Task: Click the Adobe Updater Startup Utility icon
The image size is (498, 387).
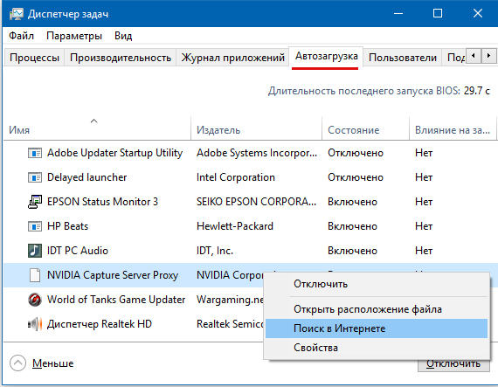Action: click(x=35, y=153)
